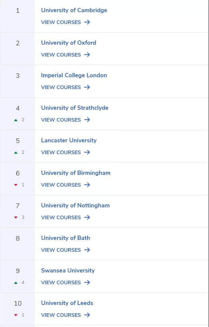Screen dimensions: 209x327
Task: Click the arrow icon next to Imperial College's View Courses
Action: point(87,87)
